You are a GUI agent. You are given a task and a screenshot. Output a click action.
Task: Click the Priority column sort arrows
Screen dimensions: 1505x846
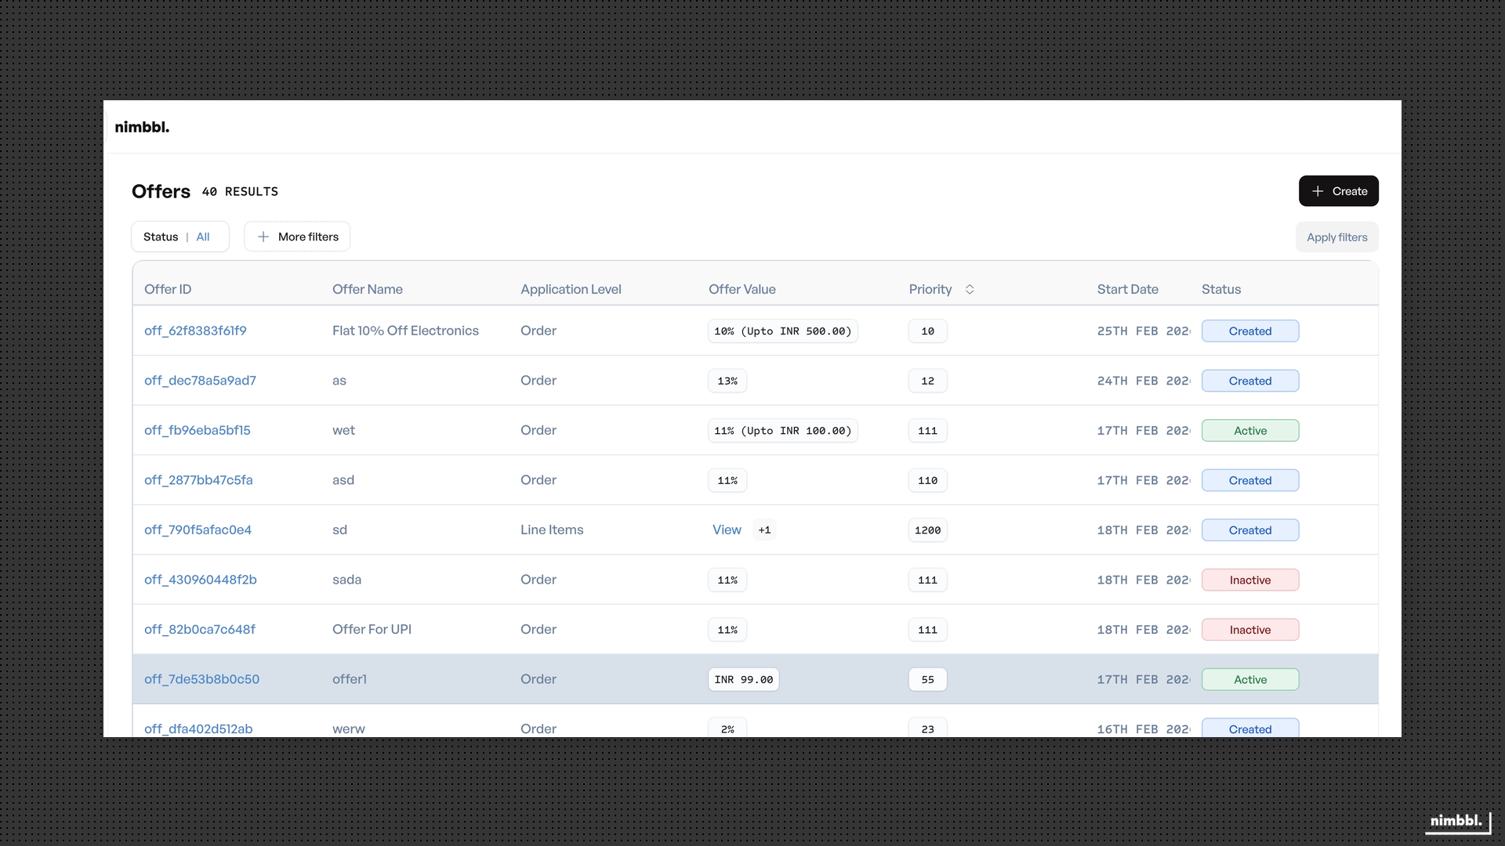(969, 289)
